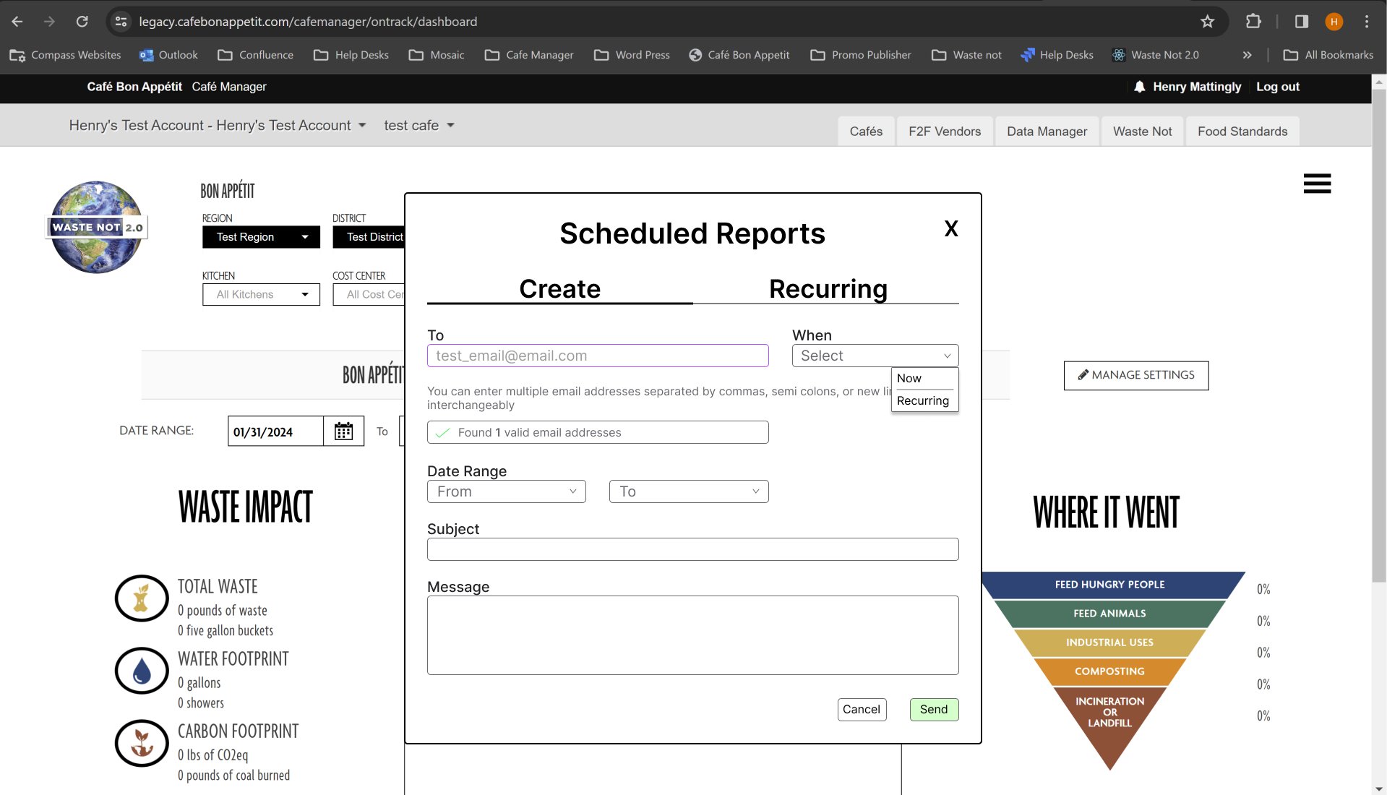Image resolution: width=1387 pixels, height=795 pixels.
Task: View site information icon in address bar
Action: (x=121, y=22)
